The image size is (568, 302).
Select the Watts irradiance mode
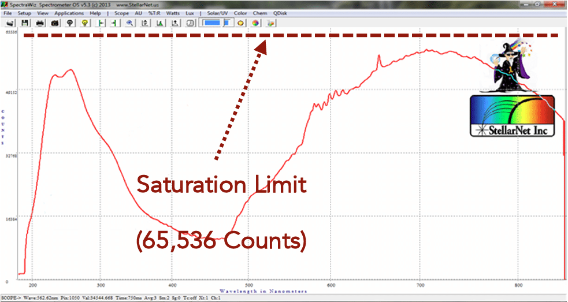[x=173, y=13]
